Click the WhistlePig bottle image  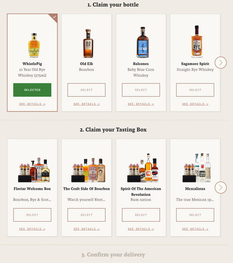(x=34, y=45)
